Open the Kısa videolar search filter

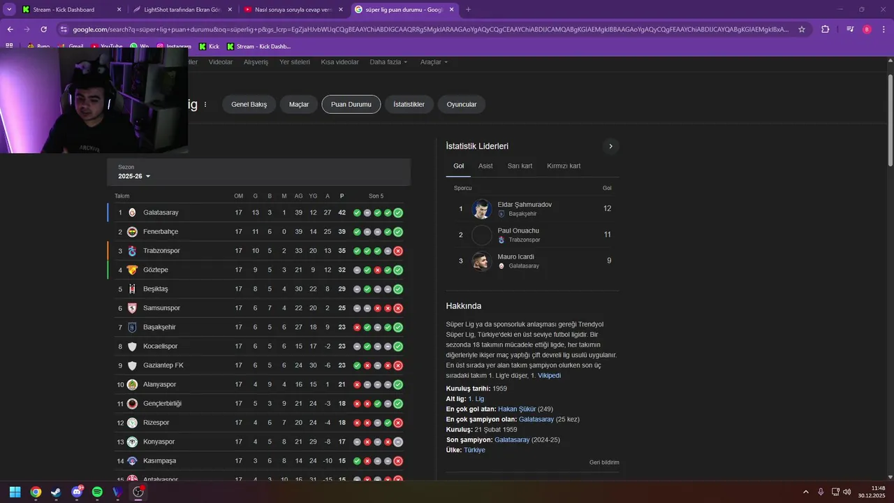pyautogui.click(x=339, y=62)
